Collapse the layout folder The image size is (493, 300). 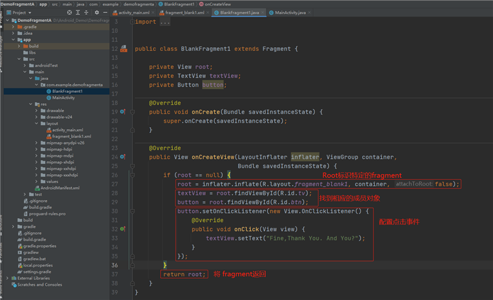tap(37, 123)
